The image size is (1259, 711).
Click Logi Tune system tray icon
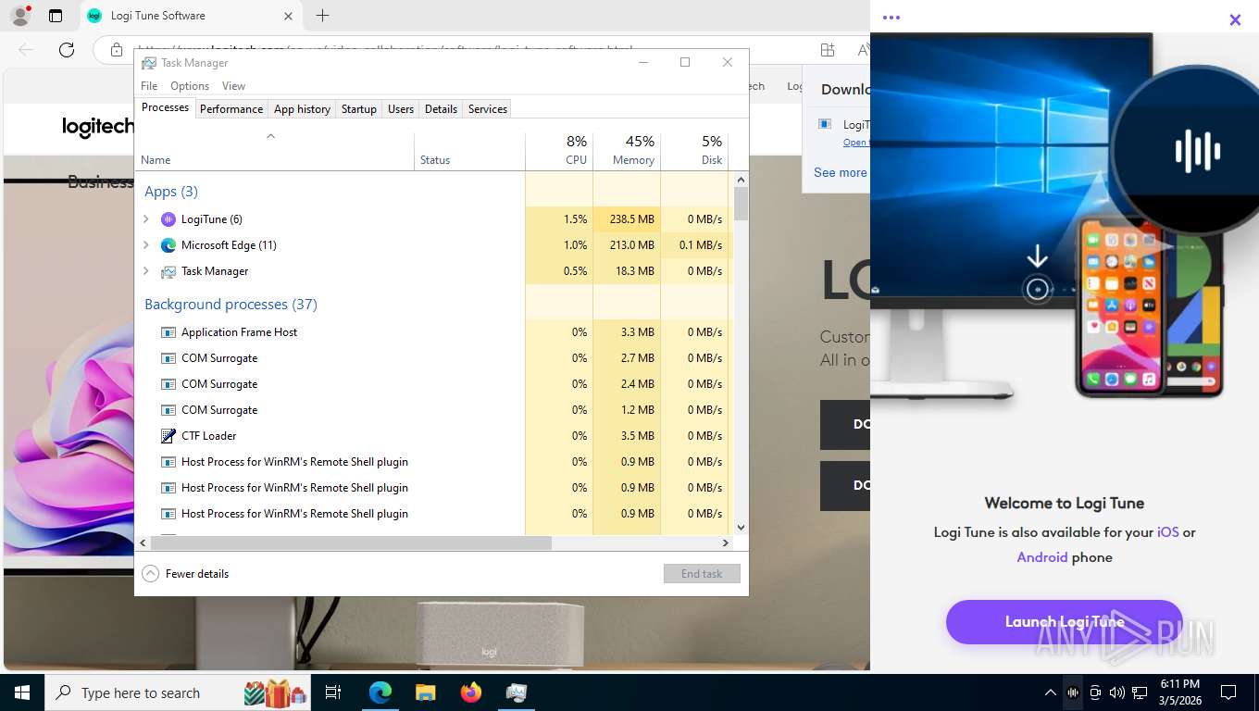pos(1073,692)
